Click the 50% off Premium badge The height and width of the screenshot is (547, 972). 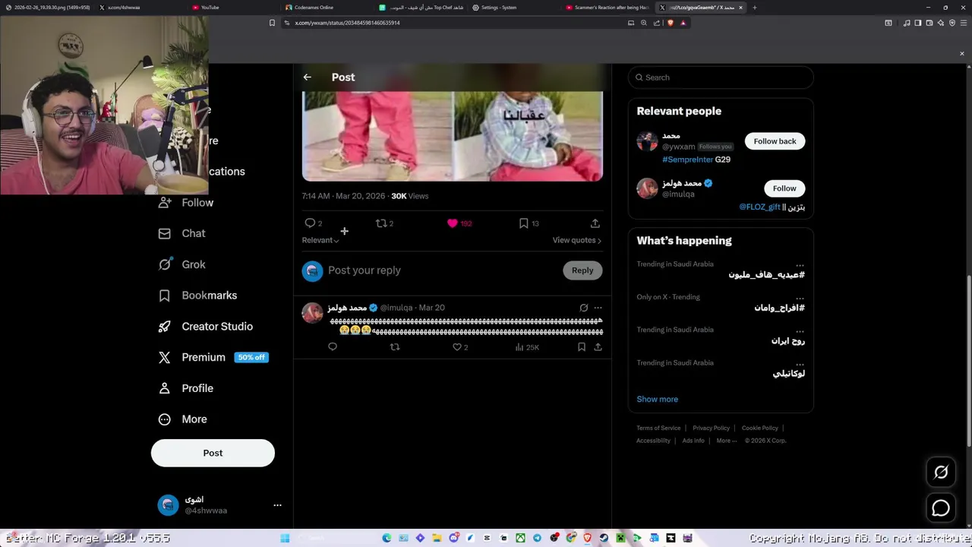251,357
